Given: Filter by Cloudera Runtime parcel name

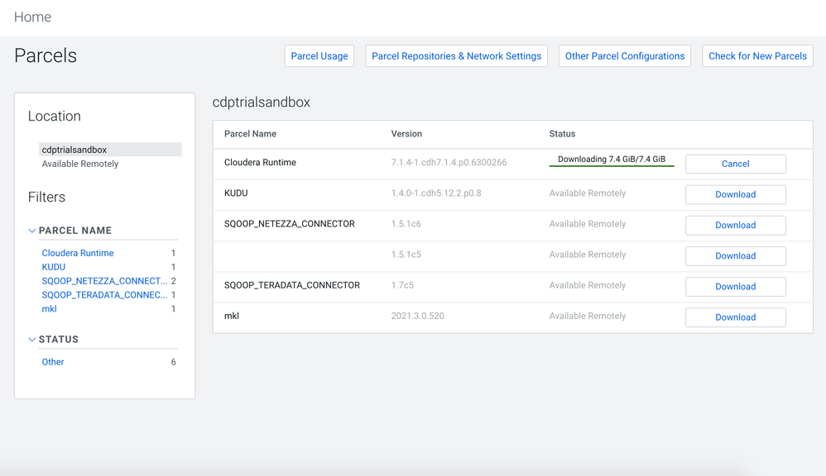Looking at the screenshot, I should [x=78, y=253].
